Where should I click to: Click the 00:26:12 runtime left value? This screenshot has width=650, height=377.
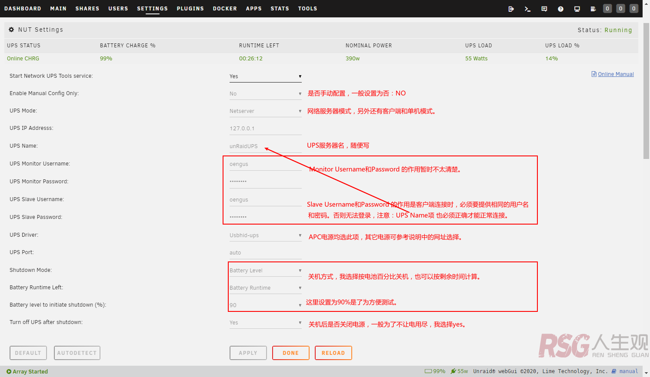pos(251,59)
